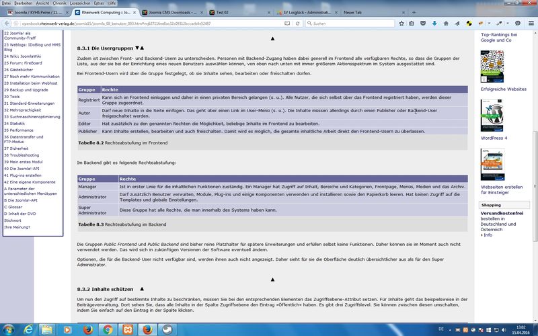
Task: Go to the home page icon
Action: point(446,24)
